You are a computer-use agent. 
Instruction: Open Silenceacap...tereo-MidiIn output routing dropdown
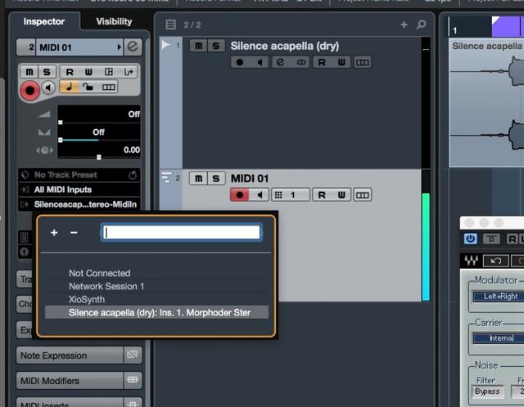point(79,204)
